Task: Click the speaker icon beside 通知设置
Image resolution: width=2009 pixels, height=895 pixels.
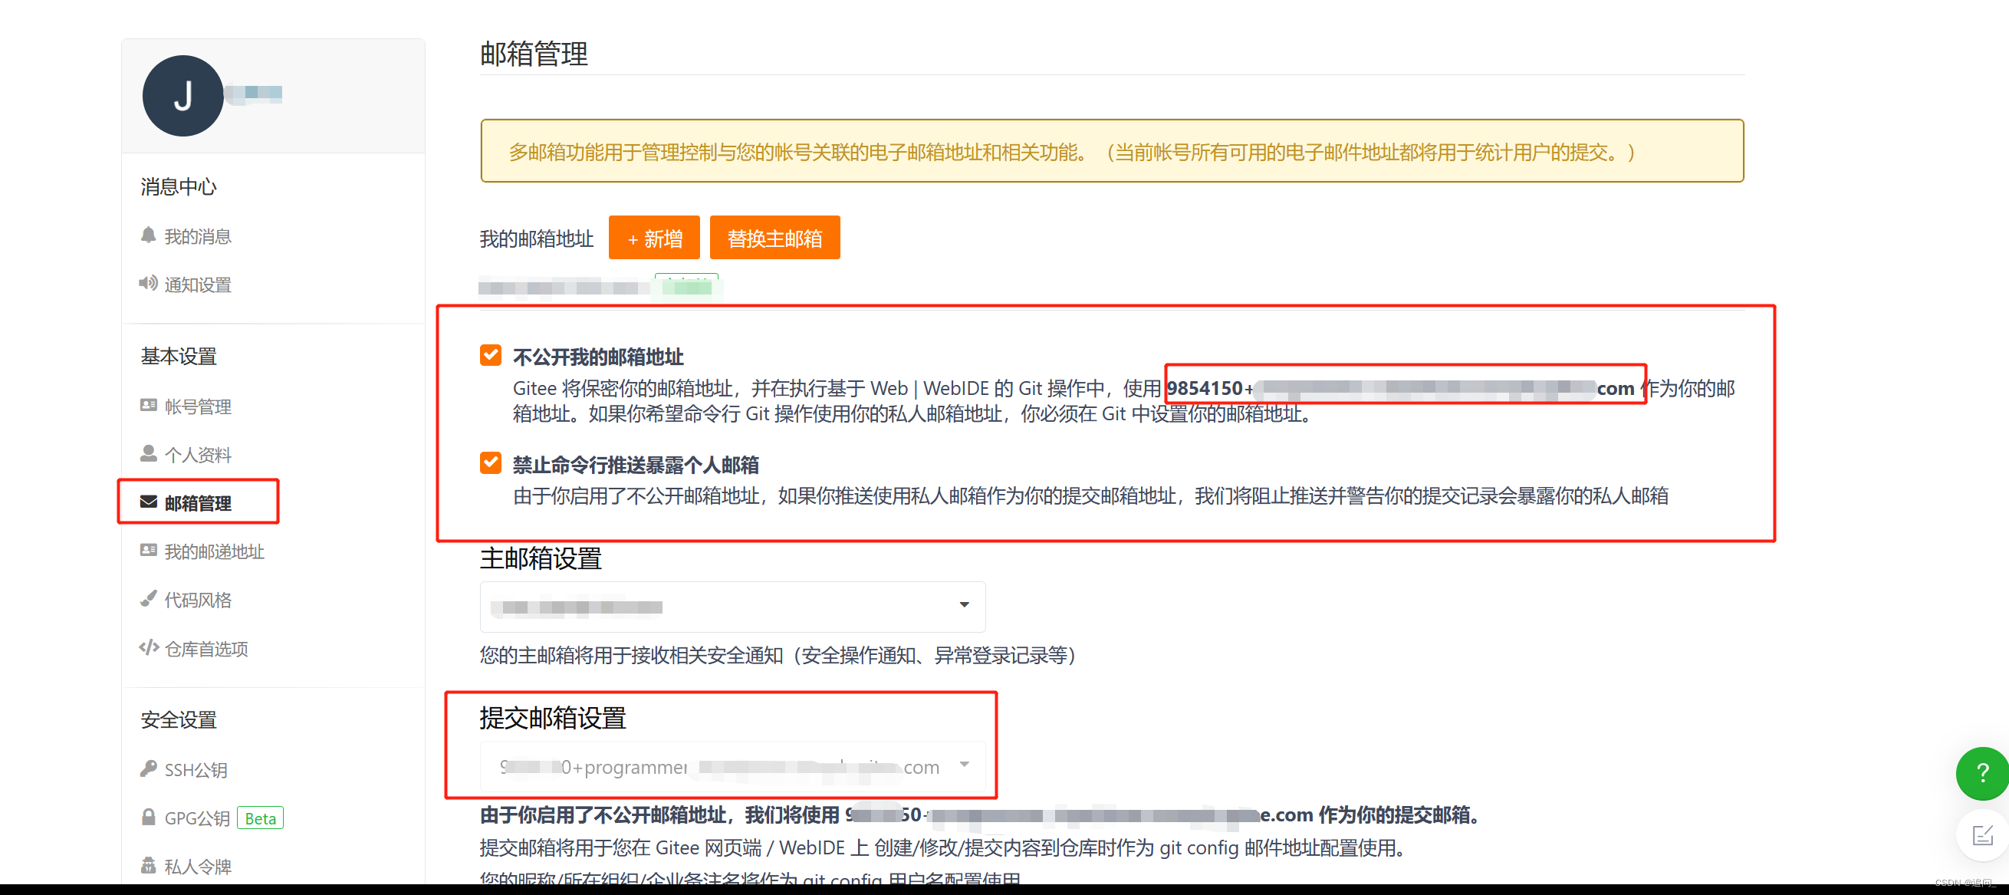Action: tap(148, 283)
